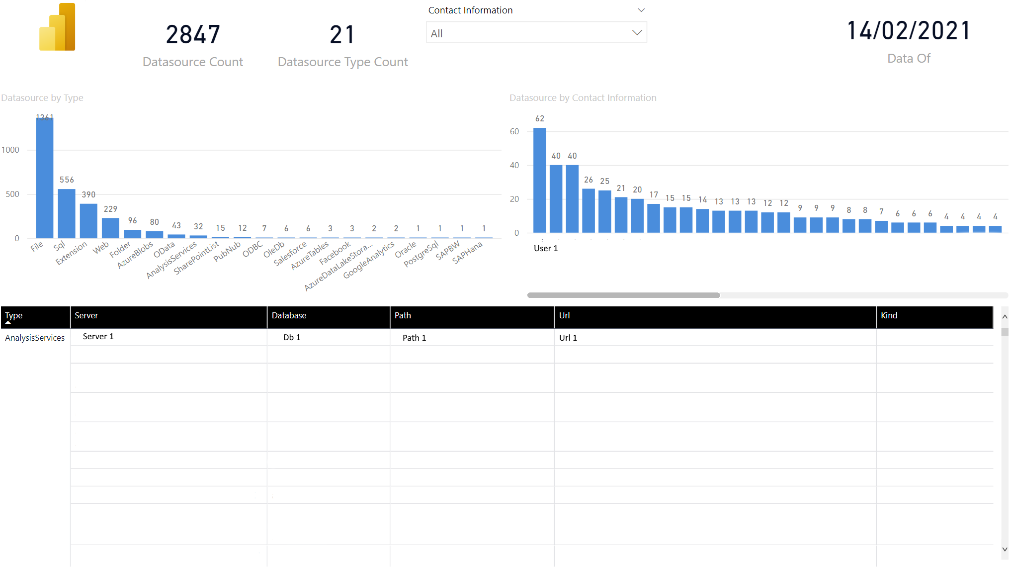Sort table by Database column header
Image resolution: width=1012 pixels, height=570 pixels.
point(329,317)
